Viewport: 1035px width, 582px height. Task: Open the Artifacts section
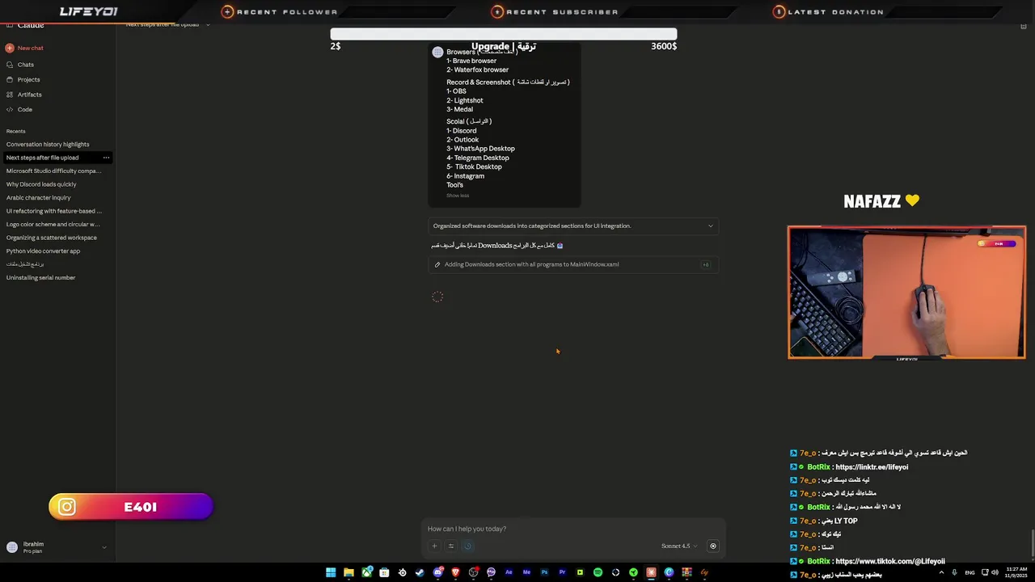coord(23,95)
